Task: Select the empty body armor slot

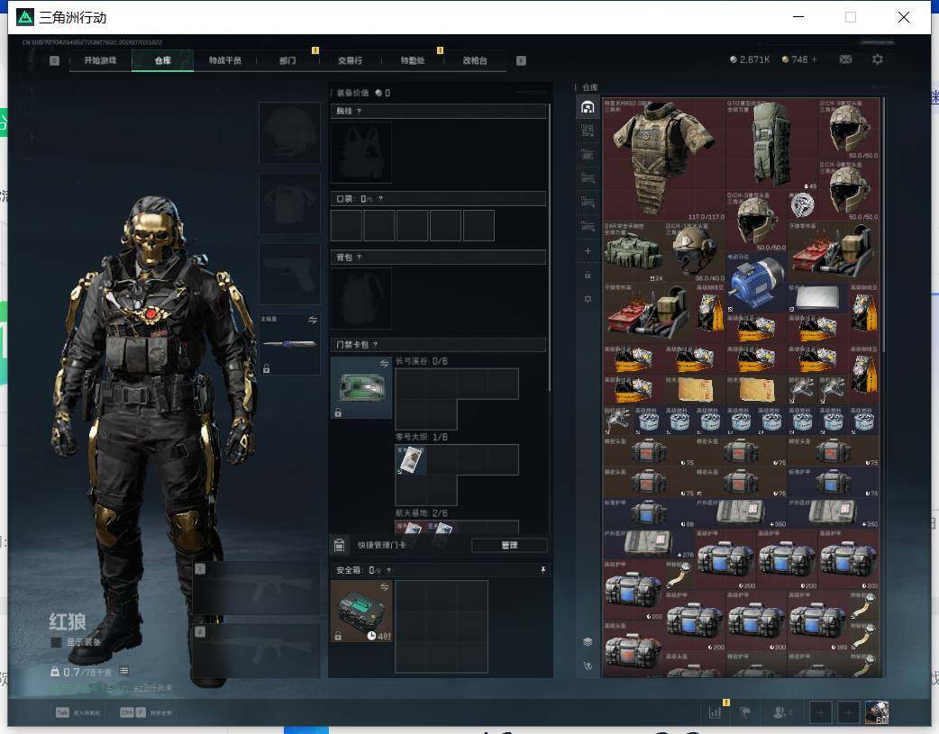Action: 289,204
